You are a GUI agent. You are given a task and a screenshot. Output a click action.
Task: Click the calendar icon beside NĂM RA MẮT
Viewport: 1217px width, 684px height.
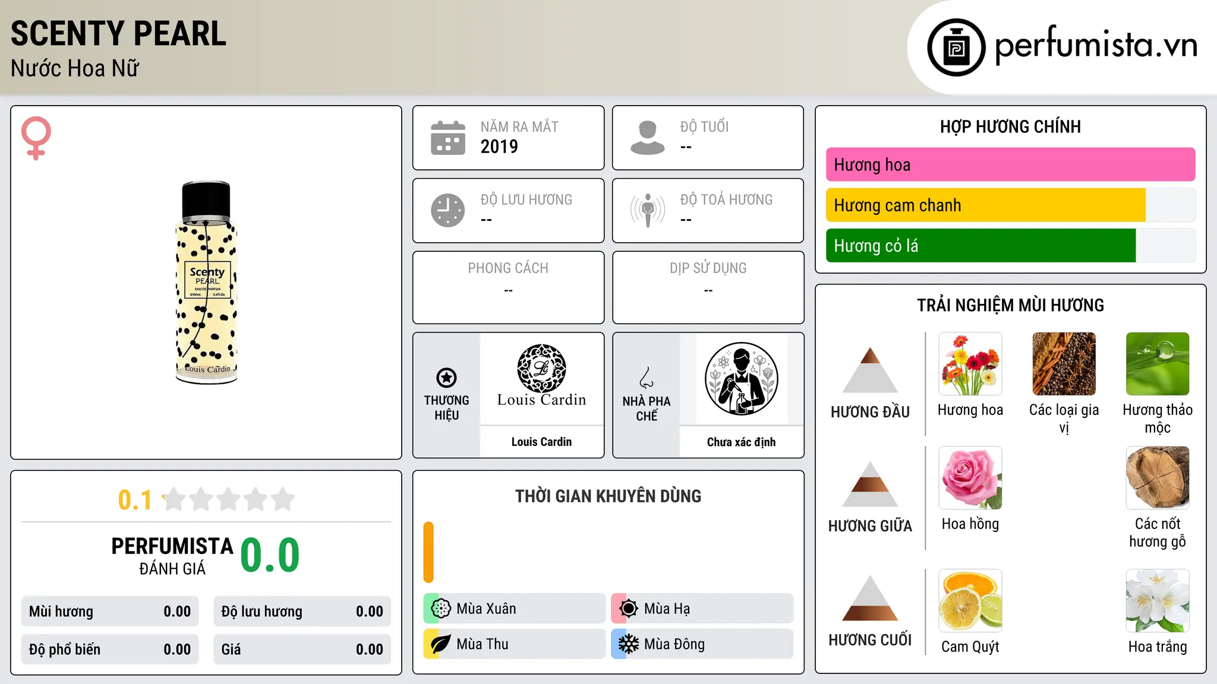[x=448, y=138]
